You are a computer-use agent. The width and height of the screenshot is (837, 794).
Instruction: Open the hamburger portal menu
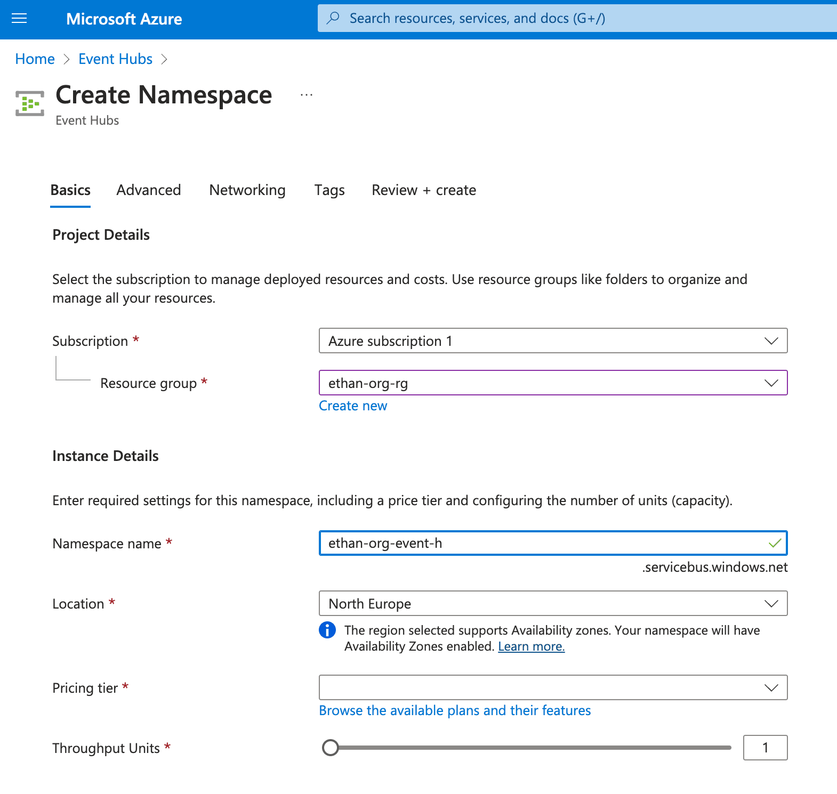(x=19, y=19)
